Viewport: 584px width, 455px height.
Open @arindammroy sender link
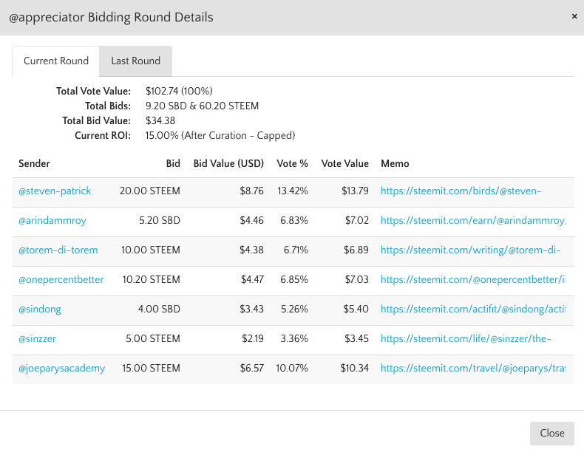coord(52,221)
